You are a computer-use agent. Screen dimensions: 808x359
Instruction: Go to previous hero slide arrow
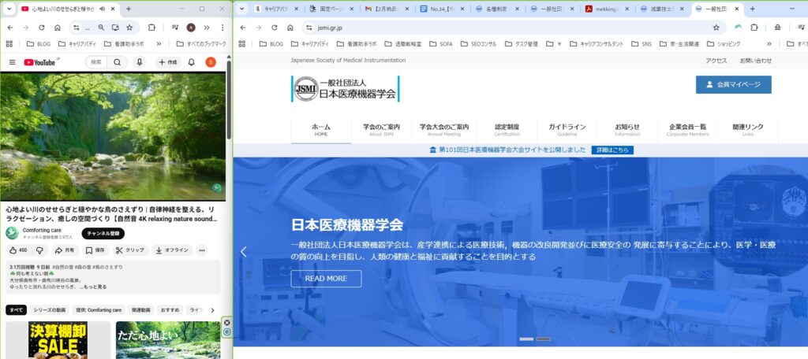click(244, 251)
